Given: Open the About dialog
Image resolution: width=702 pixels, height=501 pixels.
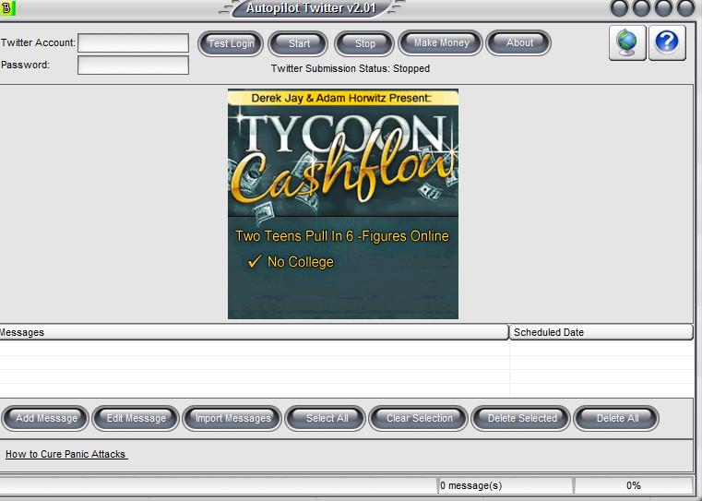Looking at the screenshot, I should point(518,42).
